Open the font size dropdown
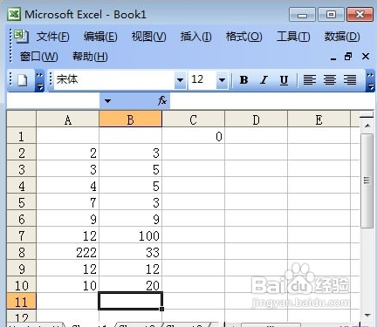This screenshot has width=377, height=327. click(222, 80)
